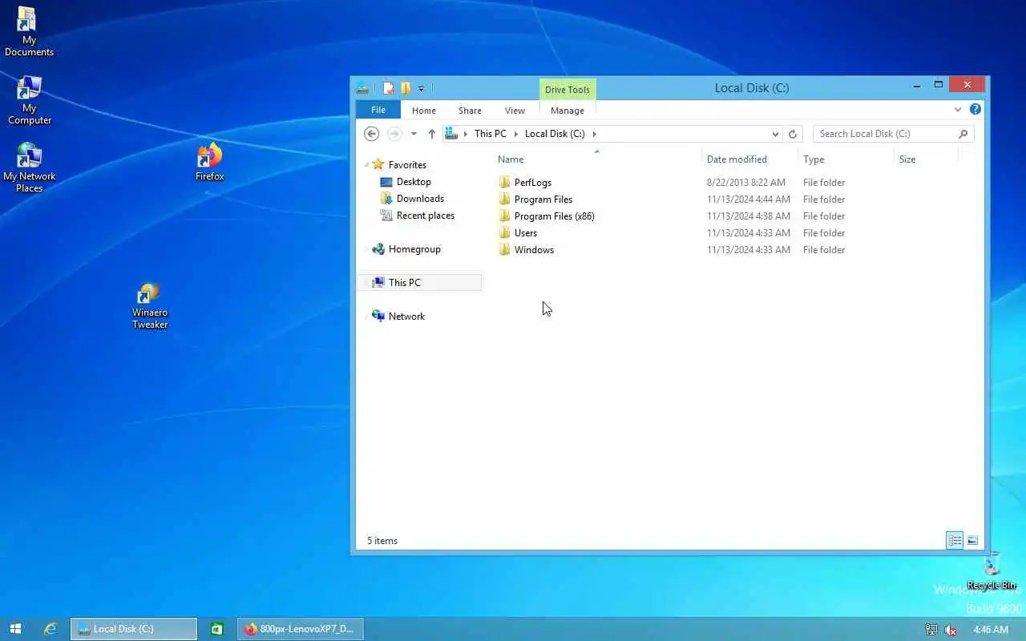
Task: Switch to the View ribbon tab
Action: tap(515, 111)
